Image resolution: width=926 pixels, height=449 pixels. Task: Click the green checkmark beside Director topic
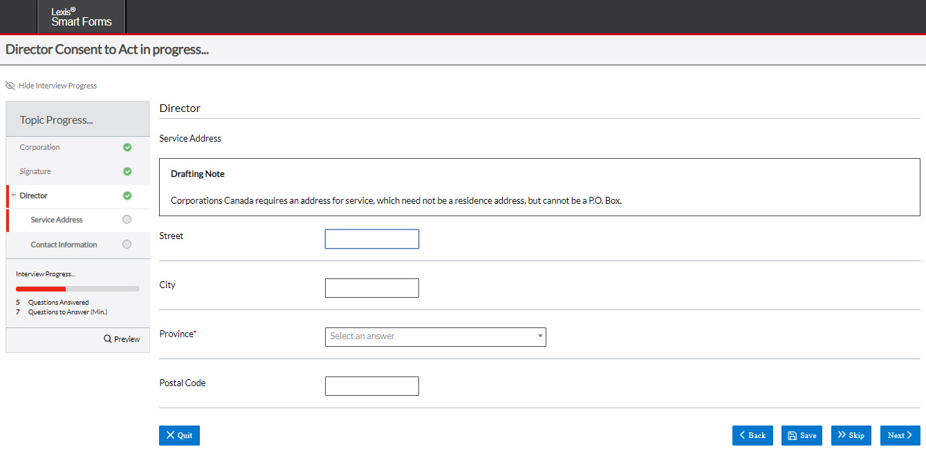(x=127, y=195)
